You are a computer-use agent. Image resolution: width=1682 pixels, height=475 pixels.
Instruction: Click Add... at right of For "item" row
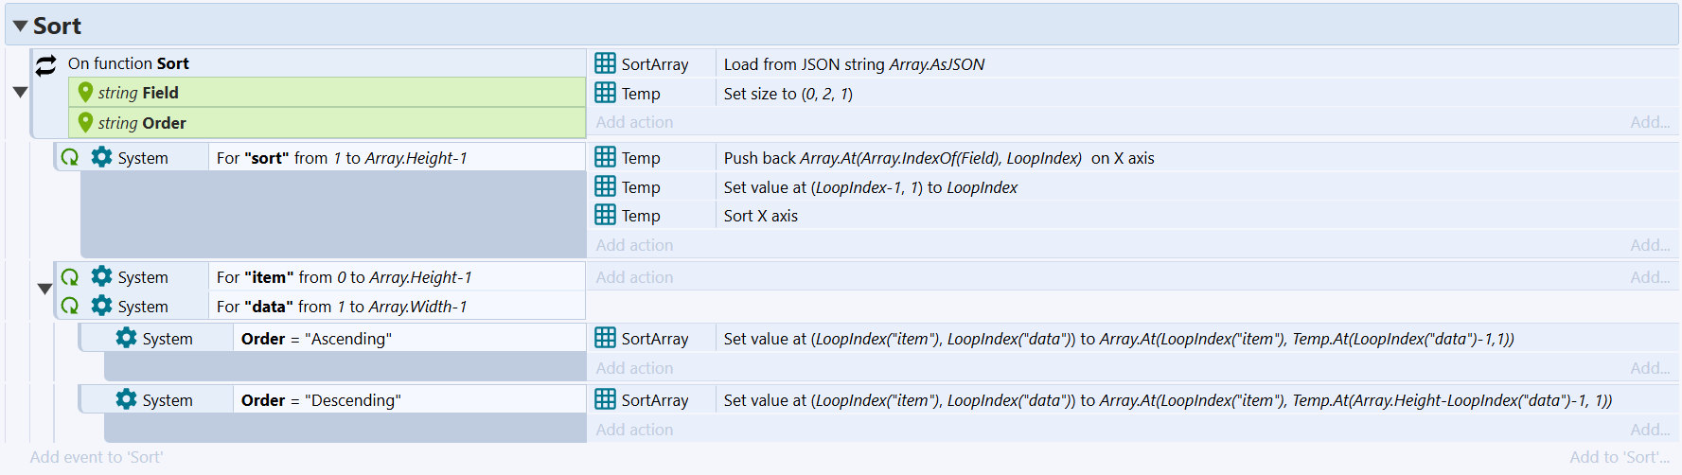pyautogui.click(x=1650, y=277)
